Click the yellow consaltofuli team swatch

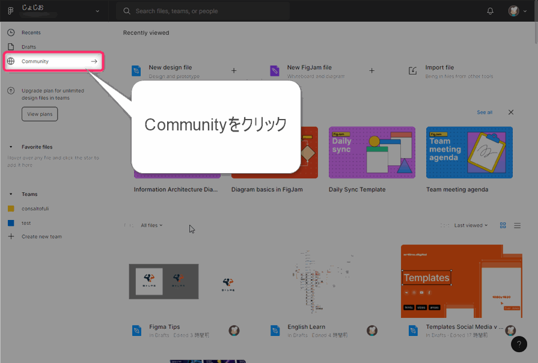(x=11, y=209)
